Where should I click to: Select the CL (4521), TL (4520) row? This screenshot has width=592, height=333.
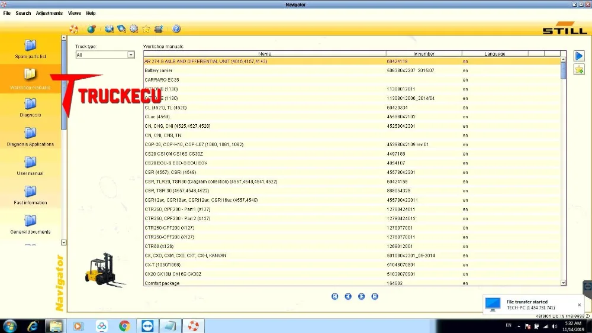click(352, 108)
